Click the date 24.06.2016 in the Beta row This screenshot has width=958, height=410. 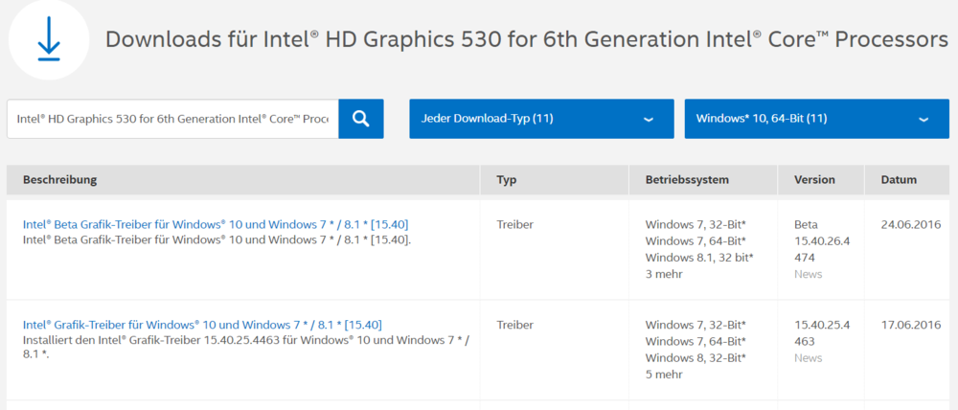910,224
